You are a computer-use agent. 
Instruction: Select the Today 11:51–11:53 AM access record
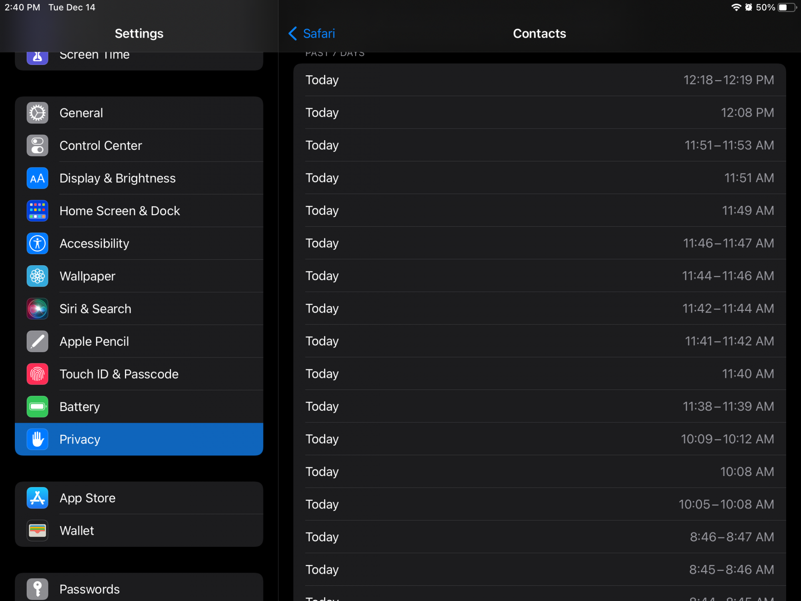pos(539,145)
